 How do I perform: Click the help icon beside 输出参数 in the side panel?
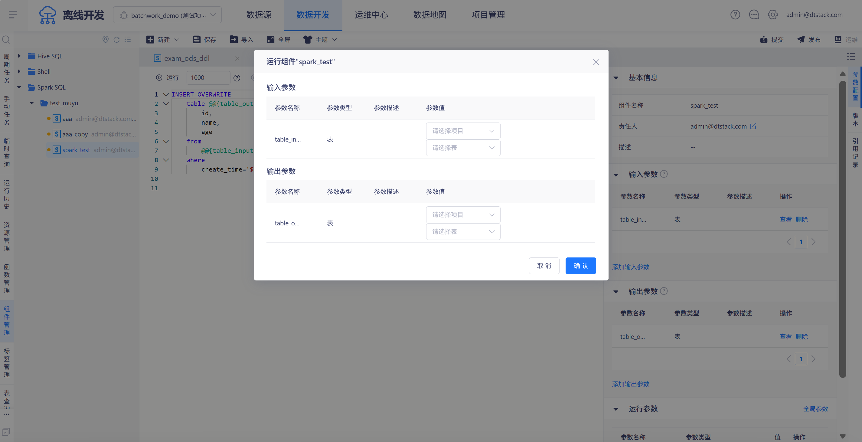[x=664, y=291]
